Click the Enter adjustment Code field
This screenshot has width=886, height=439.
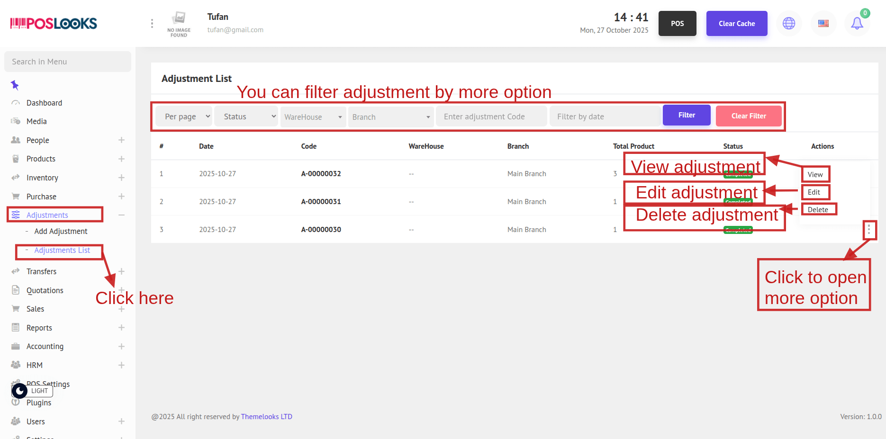pos(491,116)
